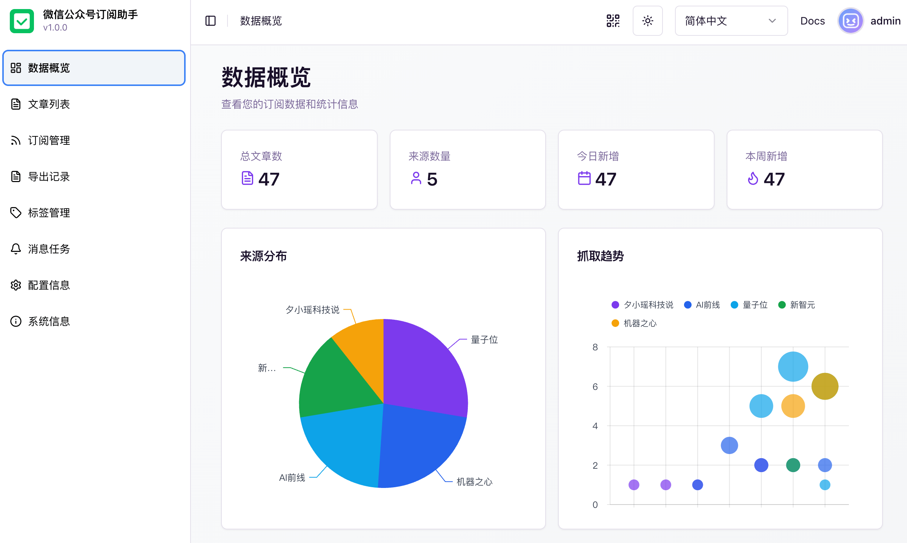Click the 标签管理 tag icon

[16, 213]
